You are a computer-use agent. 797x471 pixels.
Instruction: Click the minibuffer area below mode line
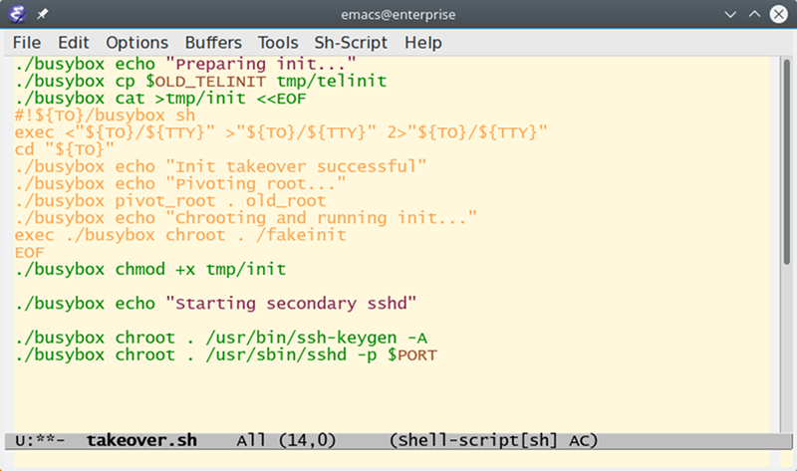pyautogui.click(x=398, y=459)
